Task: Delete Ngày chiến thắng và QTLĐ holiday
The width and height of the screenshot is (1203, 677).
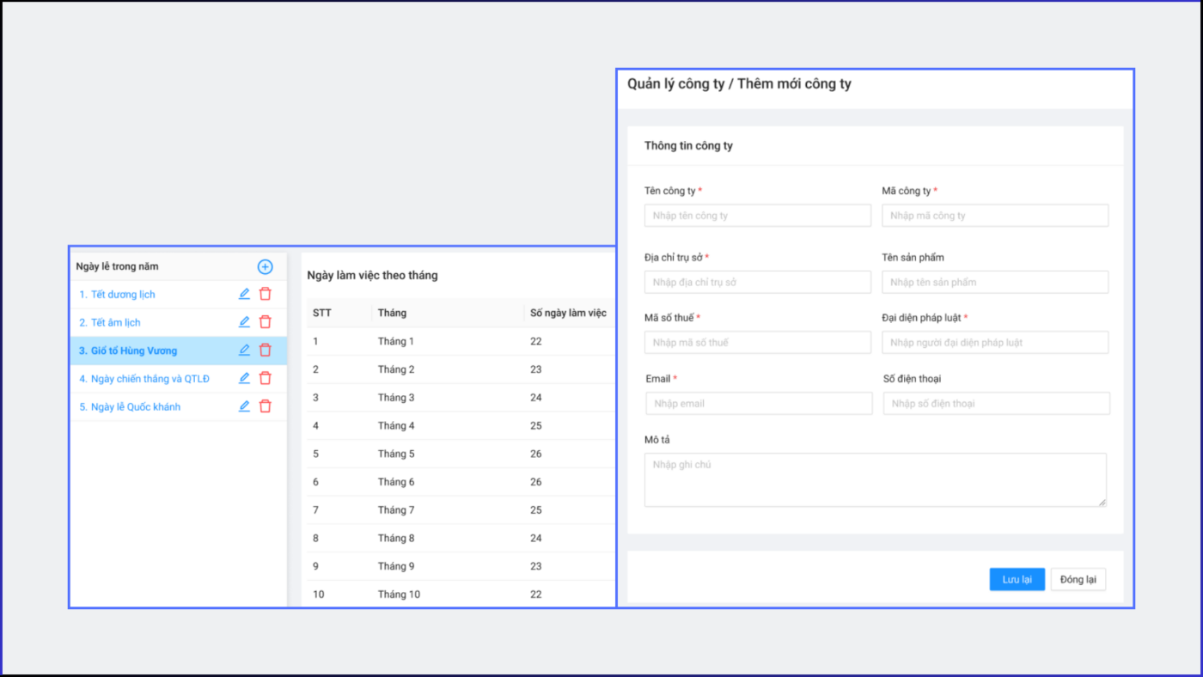Action: click(266, 378)
